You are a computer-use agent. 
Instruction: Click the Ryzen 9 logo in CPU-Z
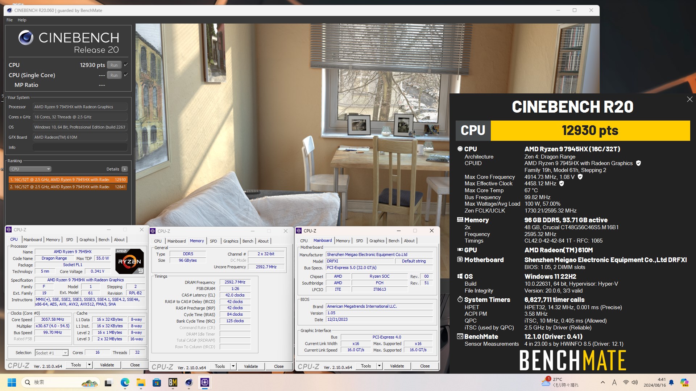[129, 261]
